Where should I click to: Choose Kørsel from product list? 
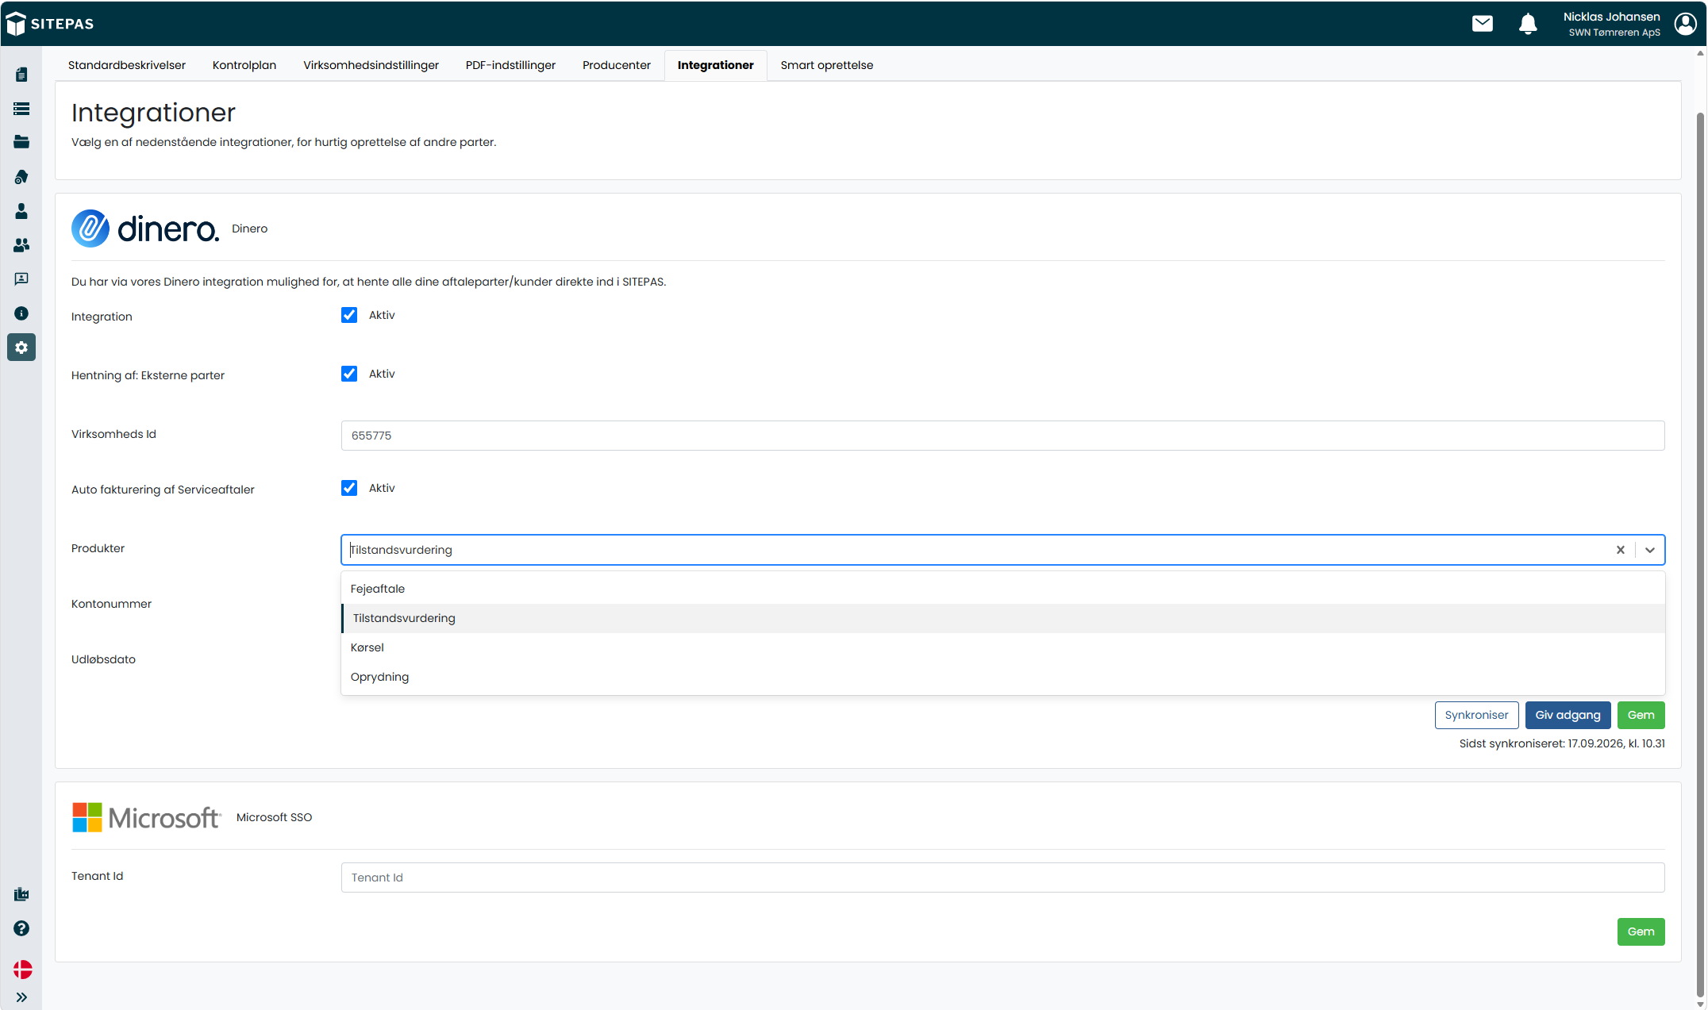(1003, 647)
